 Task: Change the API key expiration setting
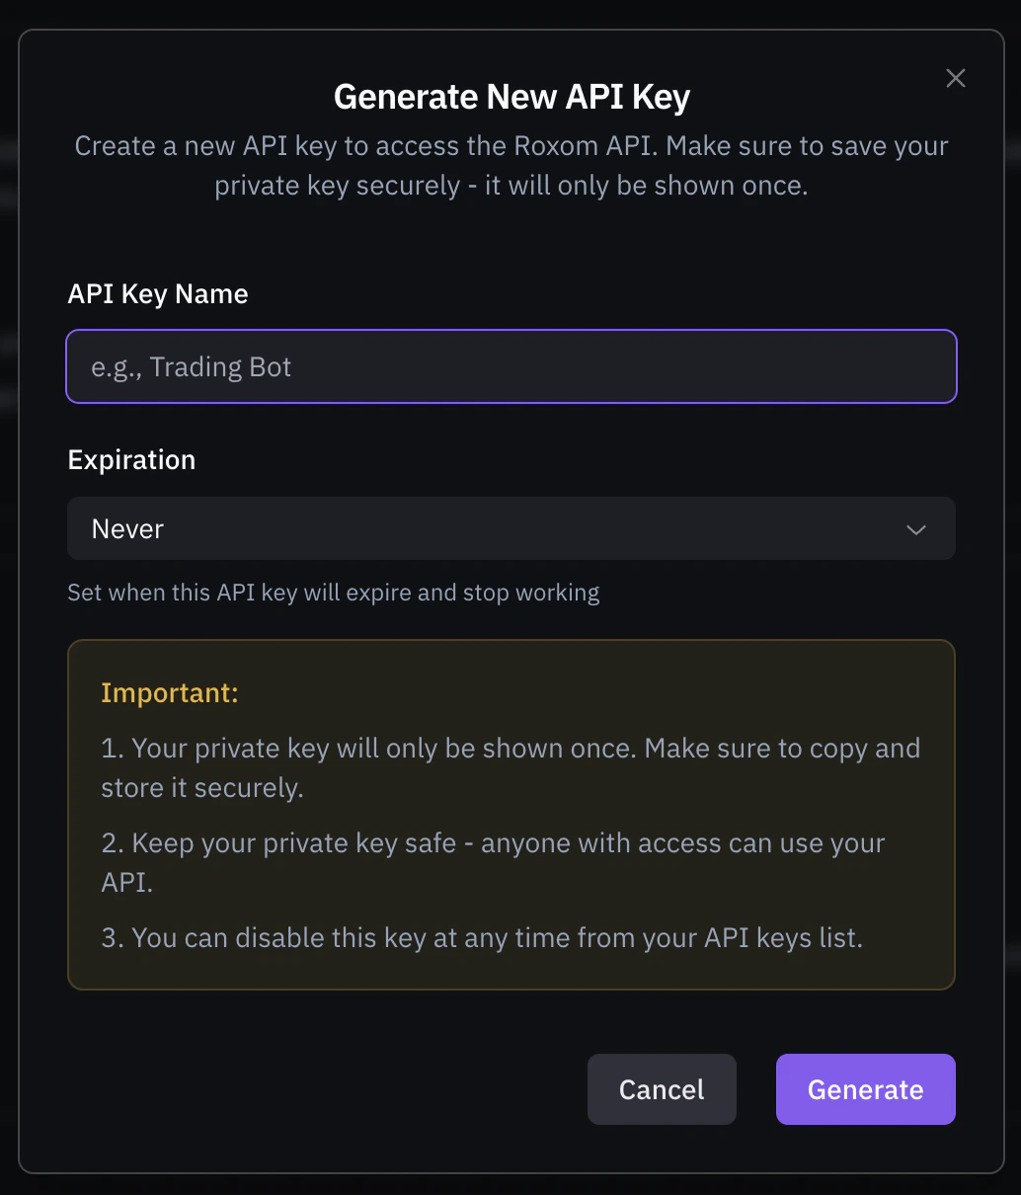pyautogui.click(x=510, y=529)
